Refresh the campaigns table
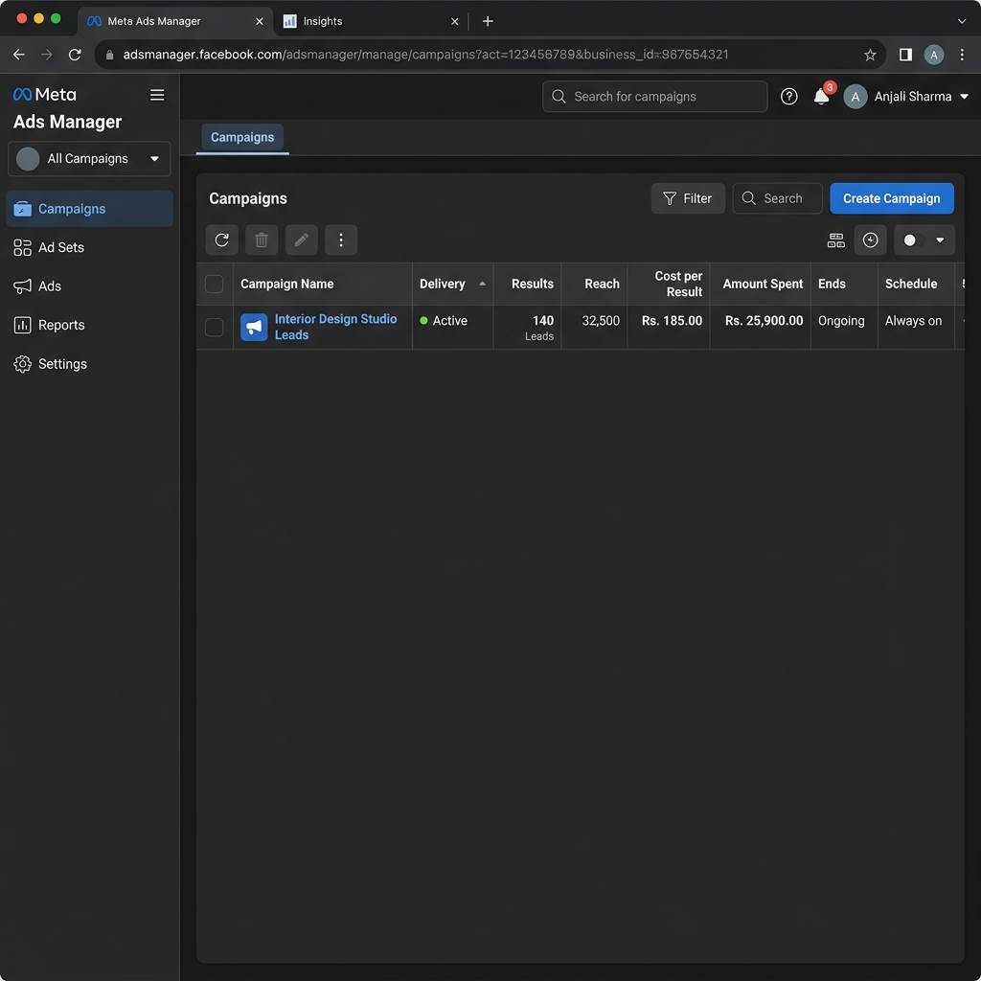The width and height of the screenshot is (981, 981). 221,240
